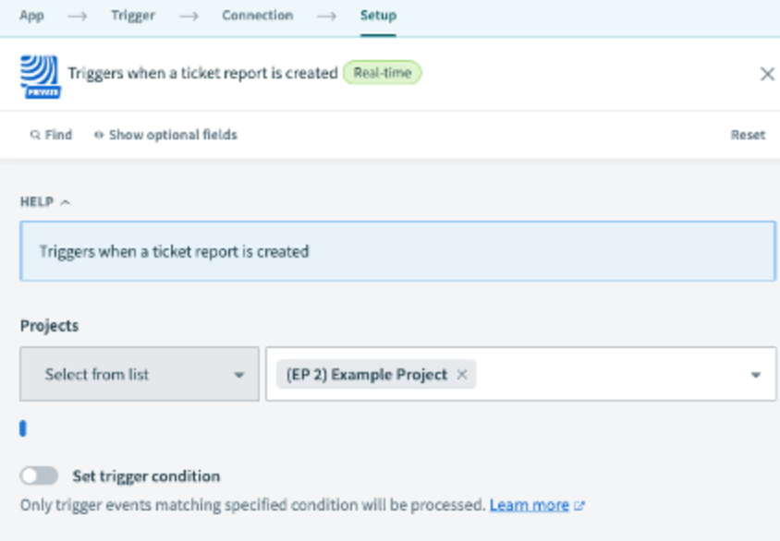The image size is (780, 541).
Task: Click the PlanRadar app logo icon
Action: 40,76
